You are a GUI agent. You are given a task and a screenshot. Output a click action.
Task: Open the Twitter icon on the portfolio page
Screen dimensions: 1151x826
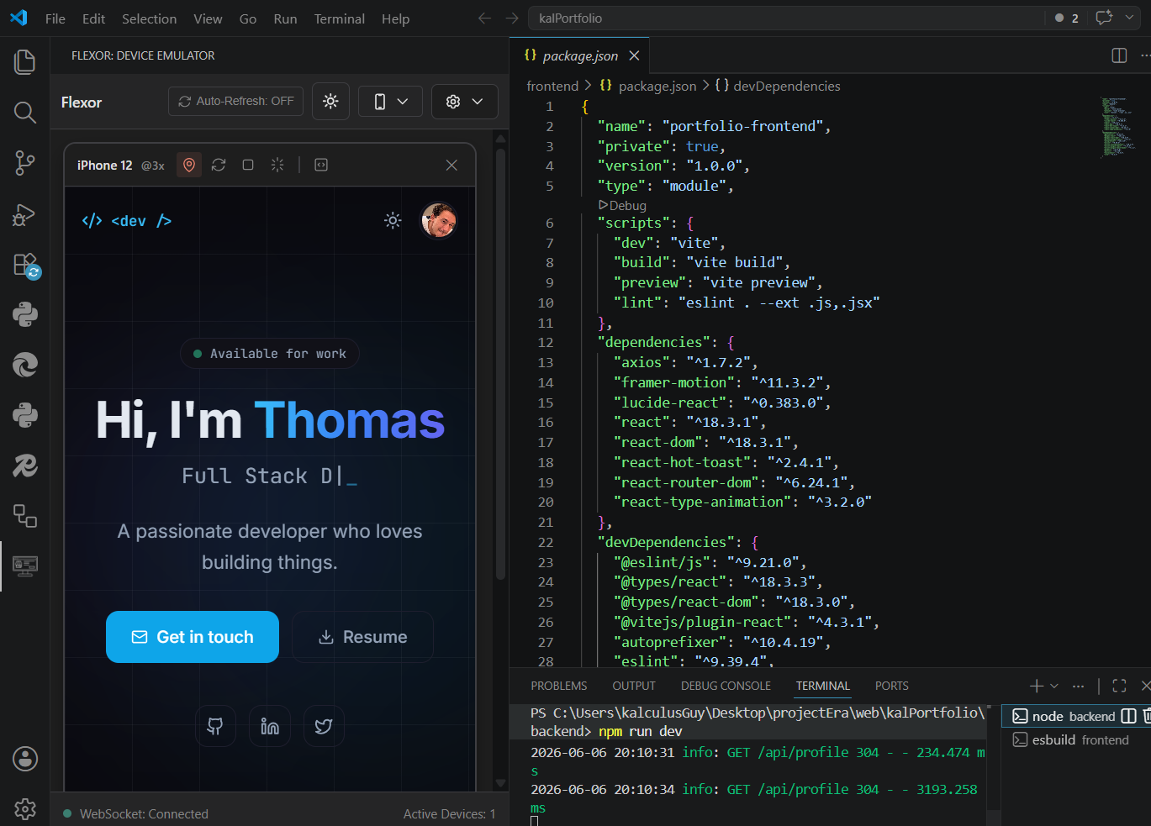click(324, 726)
